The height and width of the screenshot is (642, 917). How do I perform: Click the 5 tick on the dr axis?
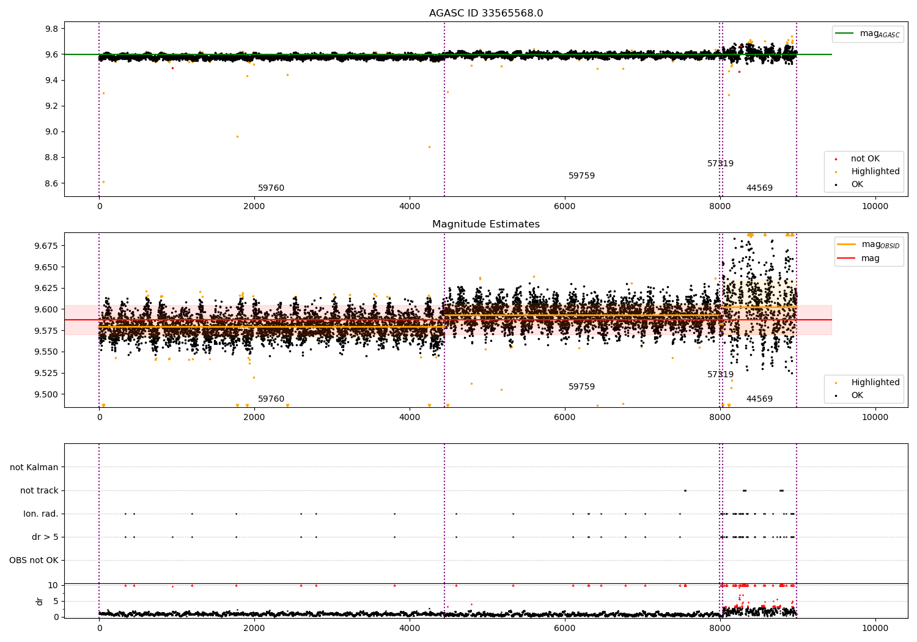(x=56, y=602)
